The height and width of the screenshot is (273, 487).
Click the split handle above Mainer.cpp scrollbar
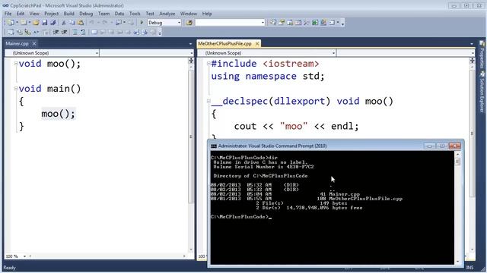[191, 61]
